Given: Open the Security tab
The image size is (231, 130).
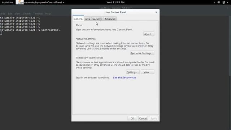Looking at the screenshot, I should pos(97,19).
